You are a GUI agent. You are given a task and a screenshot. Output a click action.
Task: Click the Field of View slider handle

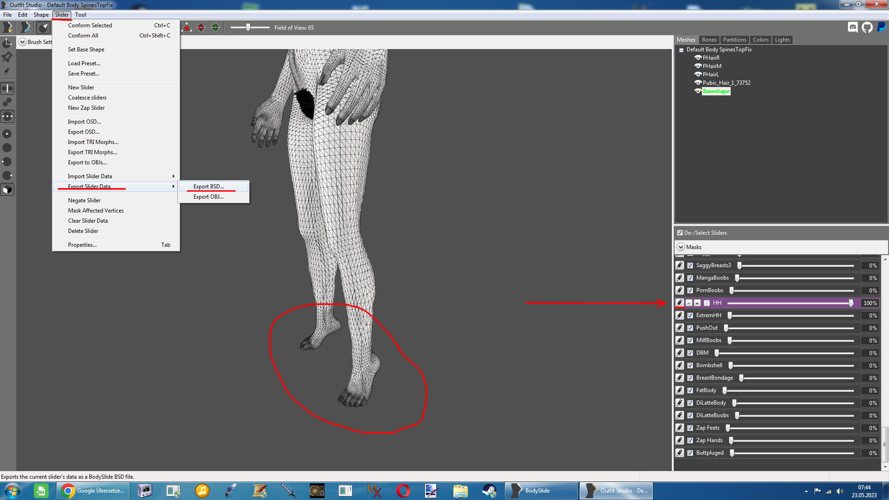(248, 27)
